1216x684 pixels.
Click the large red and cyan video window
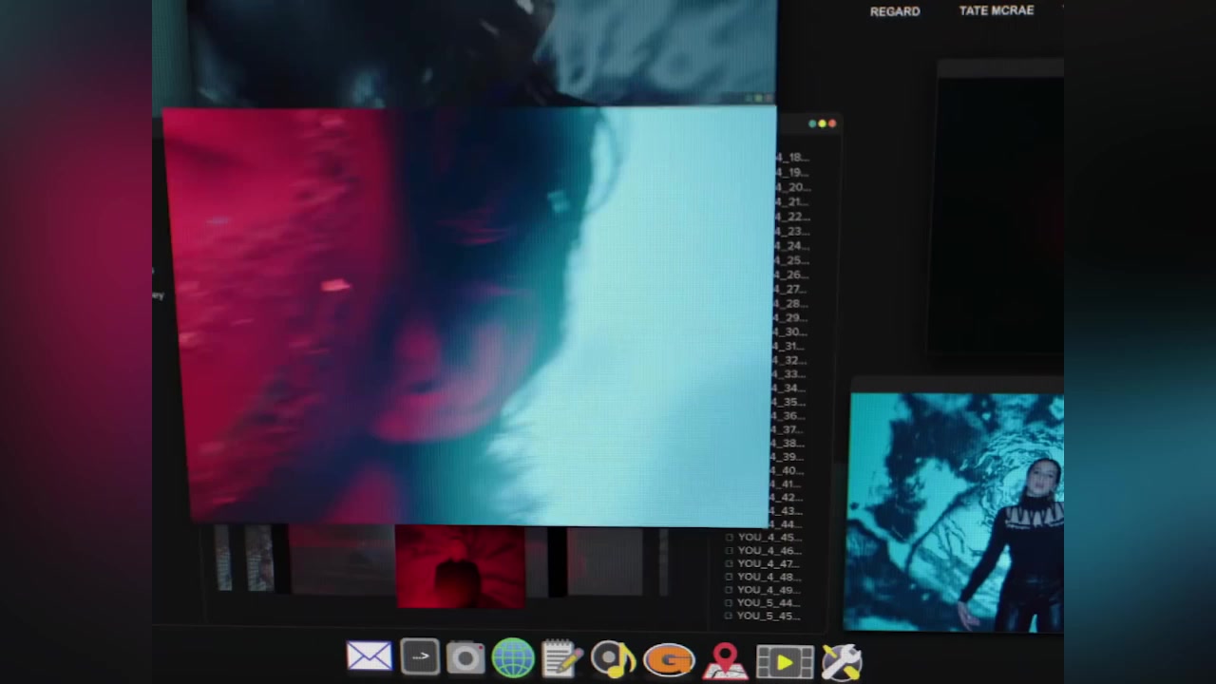(470, 315)
